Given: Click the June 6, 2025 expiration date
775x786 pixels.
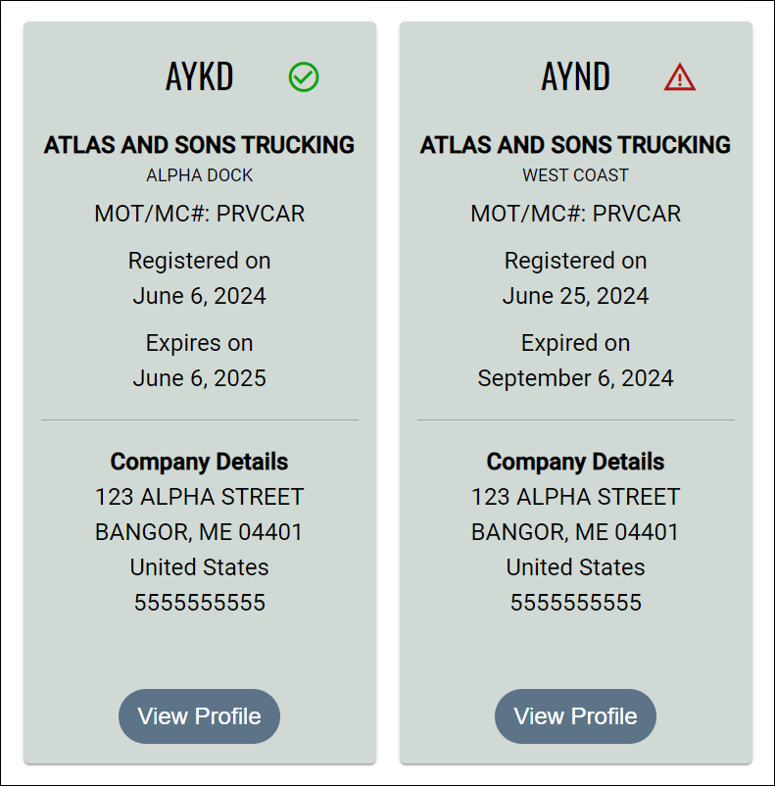Looking at the screenshot, I should point(200,378).
